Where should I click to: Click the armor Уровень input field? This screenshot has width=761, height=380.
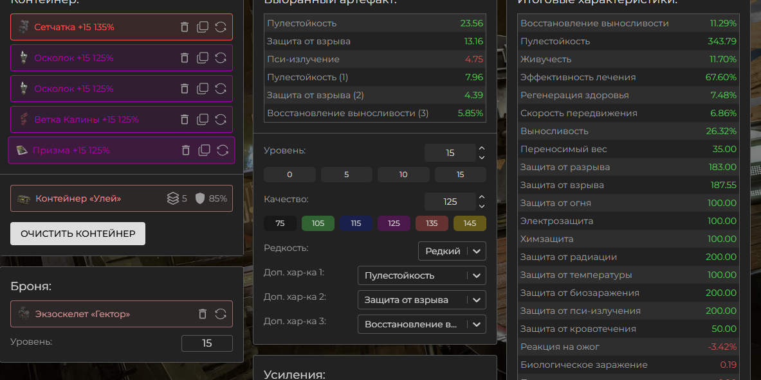(x=206, y=343)
